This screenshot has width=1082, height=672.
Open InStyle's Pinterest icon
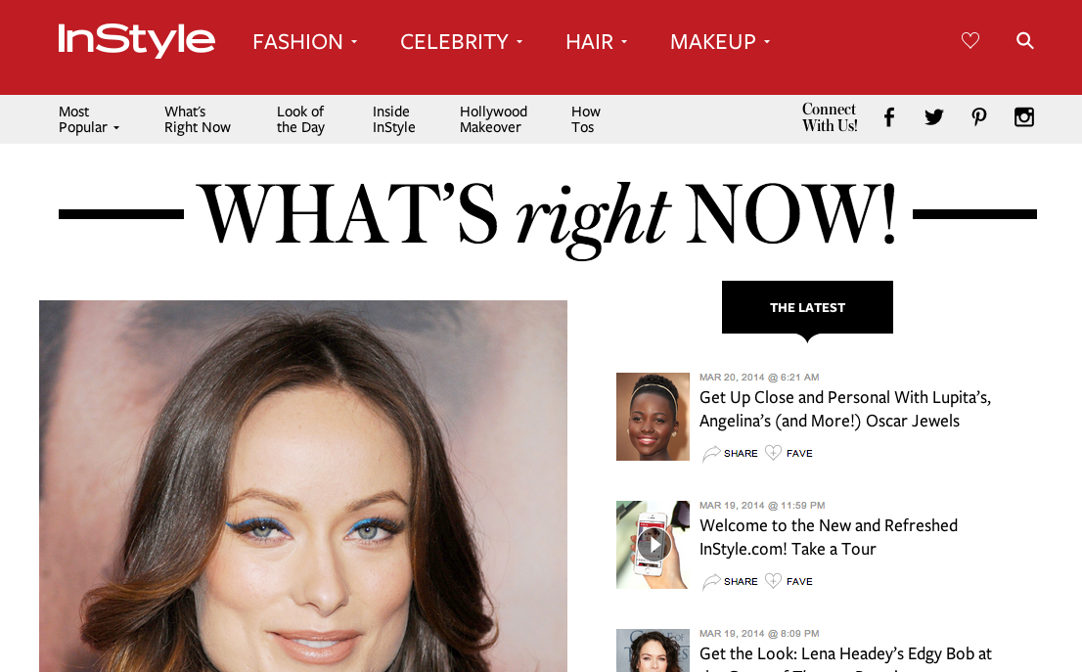978,117
